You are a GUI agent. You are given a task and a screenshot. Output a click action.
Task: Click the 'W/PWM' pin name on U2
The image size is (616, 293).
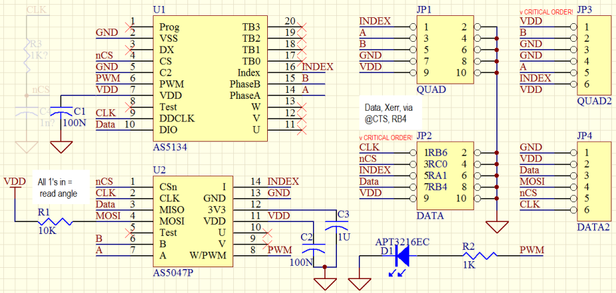[207, 255]
